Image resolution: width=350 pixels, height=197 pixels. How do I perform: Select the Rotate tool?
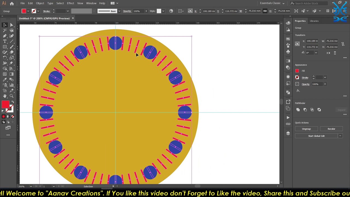[5, 58]
